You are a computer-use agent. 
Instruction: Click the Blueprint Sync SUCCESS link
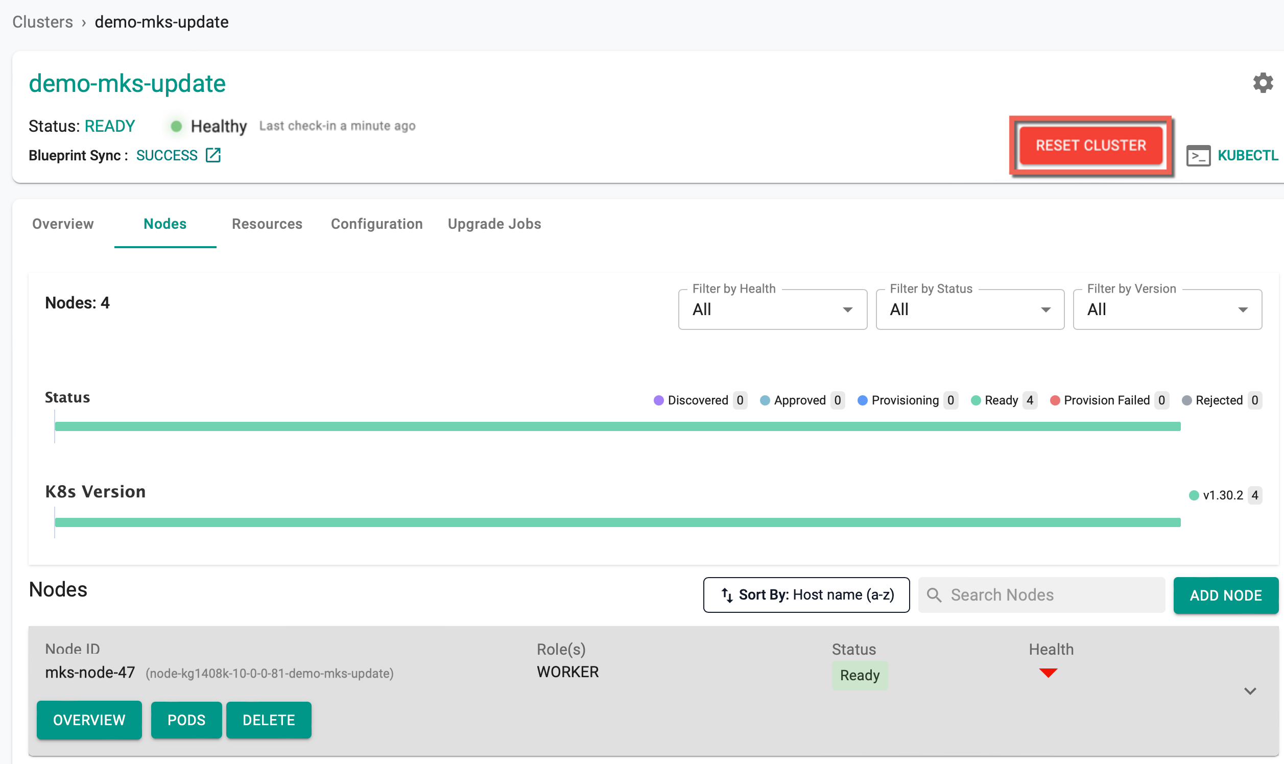click(x=168, y=155)
